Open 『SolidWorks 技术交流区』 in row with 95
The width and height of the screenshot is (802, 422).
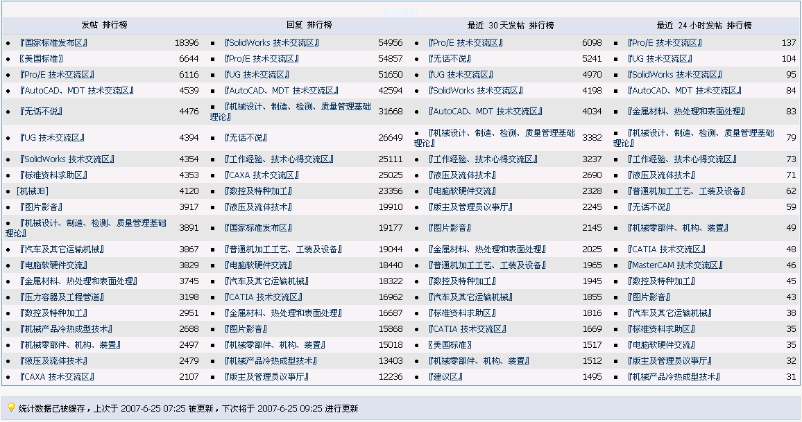[x=674, y=75]
